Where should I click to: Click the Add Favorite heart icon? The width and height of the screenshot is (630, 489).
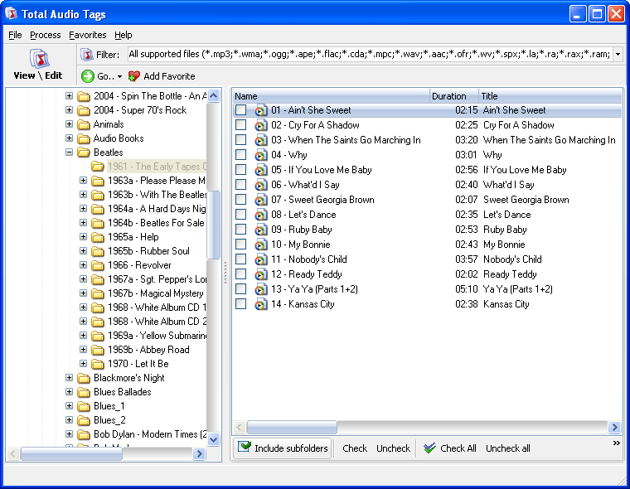(133, 76)
